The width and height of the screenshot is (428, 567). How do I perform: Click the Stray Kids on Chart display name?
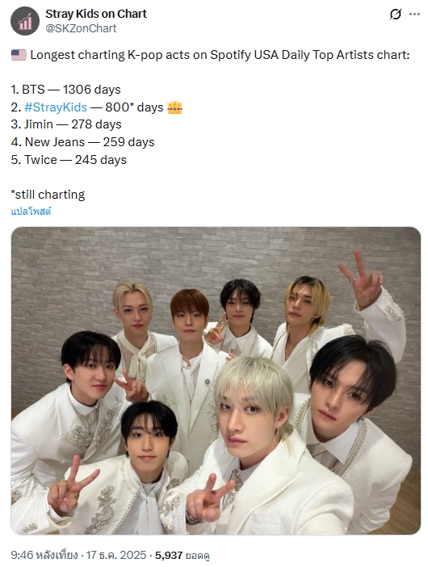[96, 14]
